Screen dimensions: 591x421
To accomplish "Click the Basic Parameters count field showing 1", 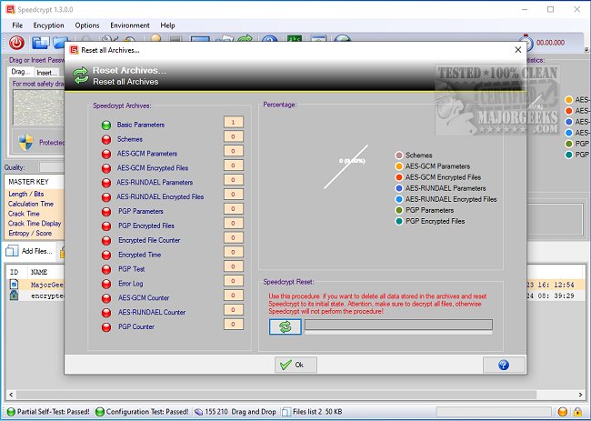I will 234,122.
